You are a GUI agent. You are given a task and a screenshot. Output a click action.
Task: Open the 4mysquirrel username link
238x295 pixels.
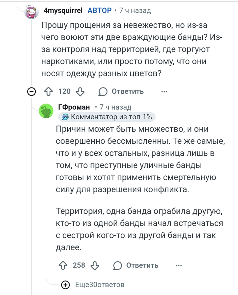click(63, 11)
